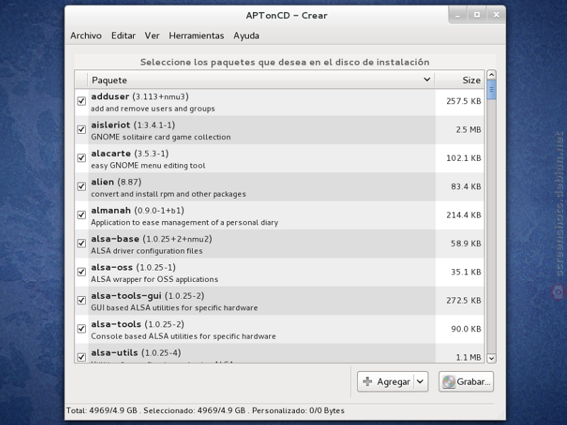Click description 'GNOME solitaire card game collection'
The width and height of the screenshot is (567, 425).
click(x=161, y=137)
